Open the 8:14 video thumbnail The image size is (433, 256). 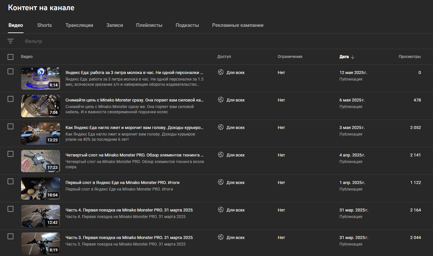click(41, 79)
